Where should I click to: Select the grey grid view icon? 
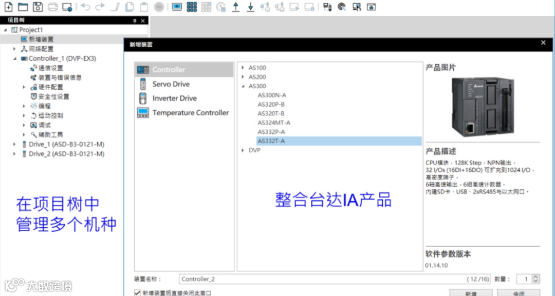tap(207, 7)
